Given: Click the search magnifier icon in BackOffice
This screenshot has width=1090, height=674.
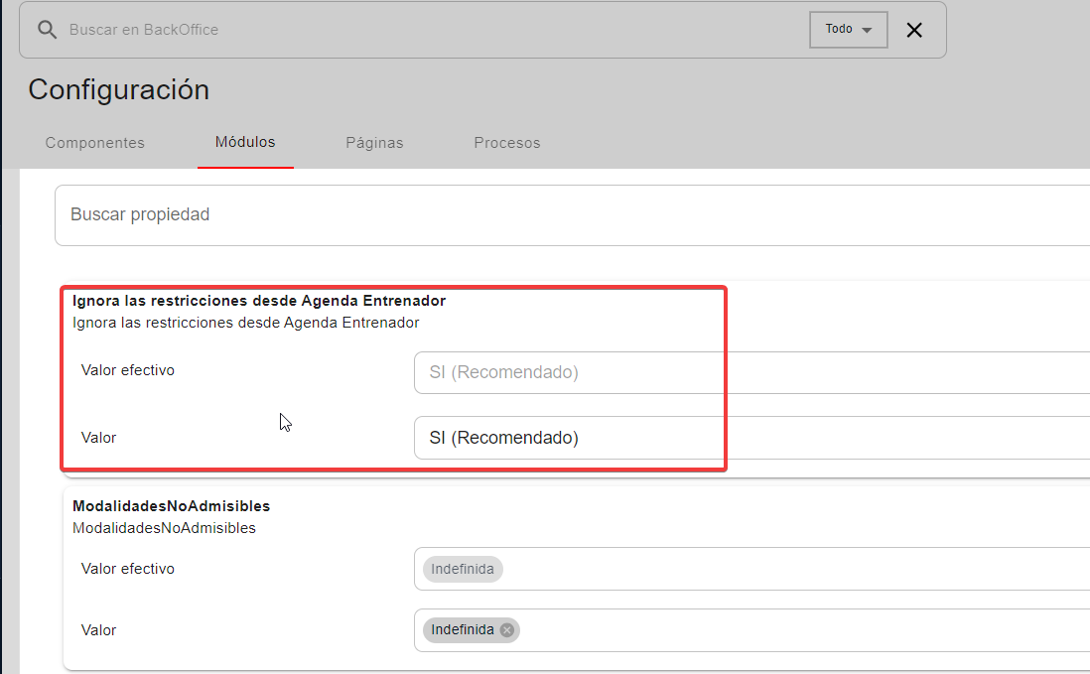Looking at the screenshot, I should (x=47, y=30).
